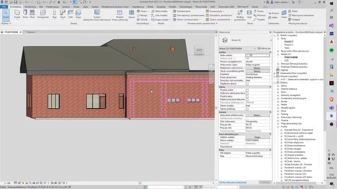Open the Opisz ribbon tab

pos(85,7)
